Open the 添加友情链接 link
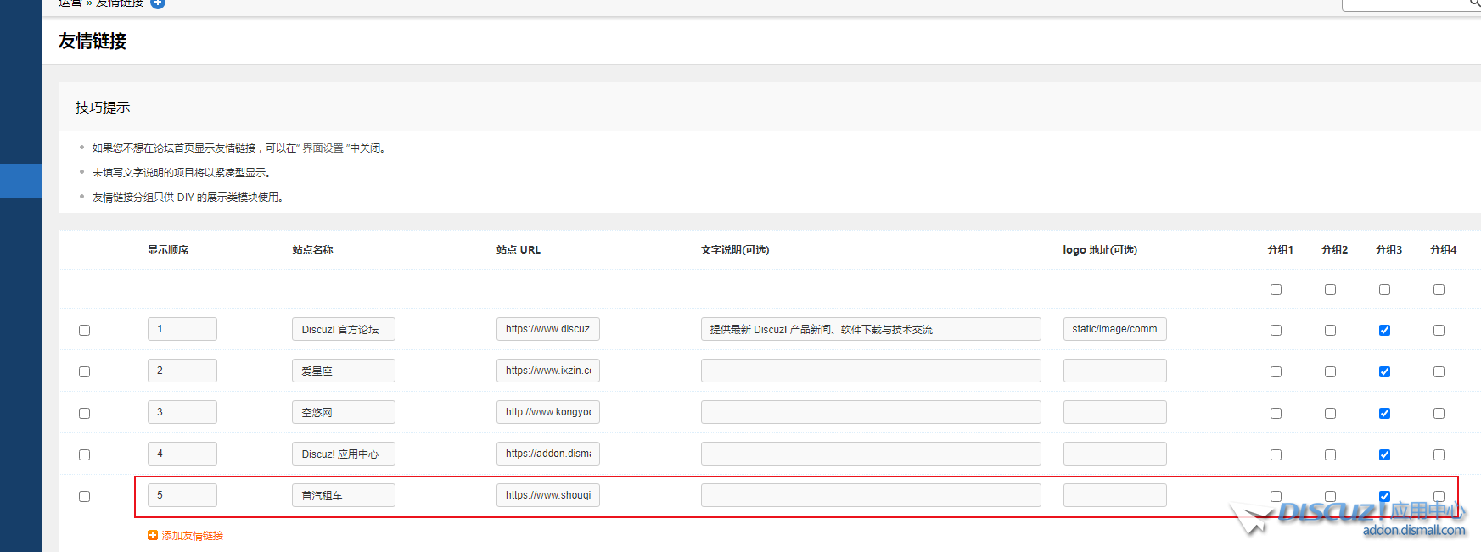This screenshot has height=552, width=1481. 193,536
